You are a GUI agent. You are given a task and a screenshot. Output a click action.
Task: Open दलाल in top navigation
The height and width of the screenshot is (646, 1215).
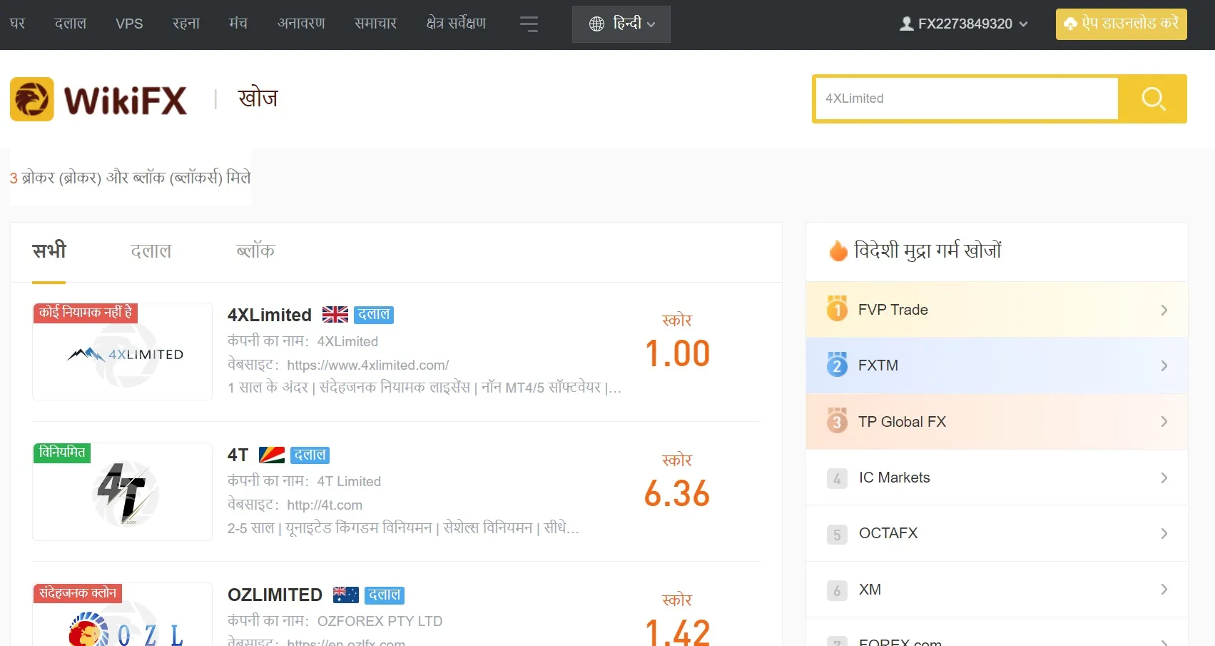pos(70,24)
